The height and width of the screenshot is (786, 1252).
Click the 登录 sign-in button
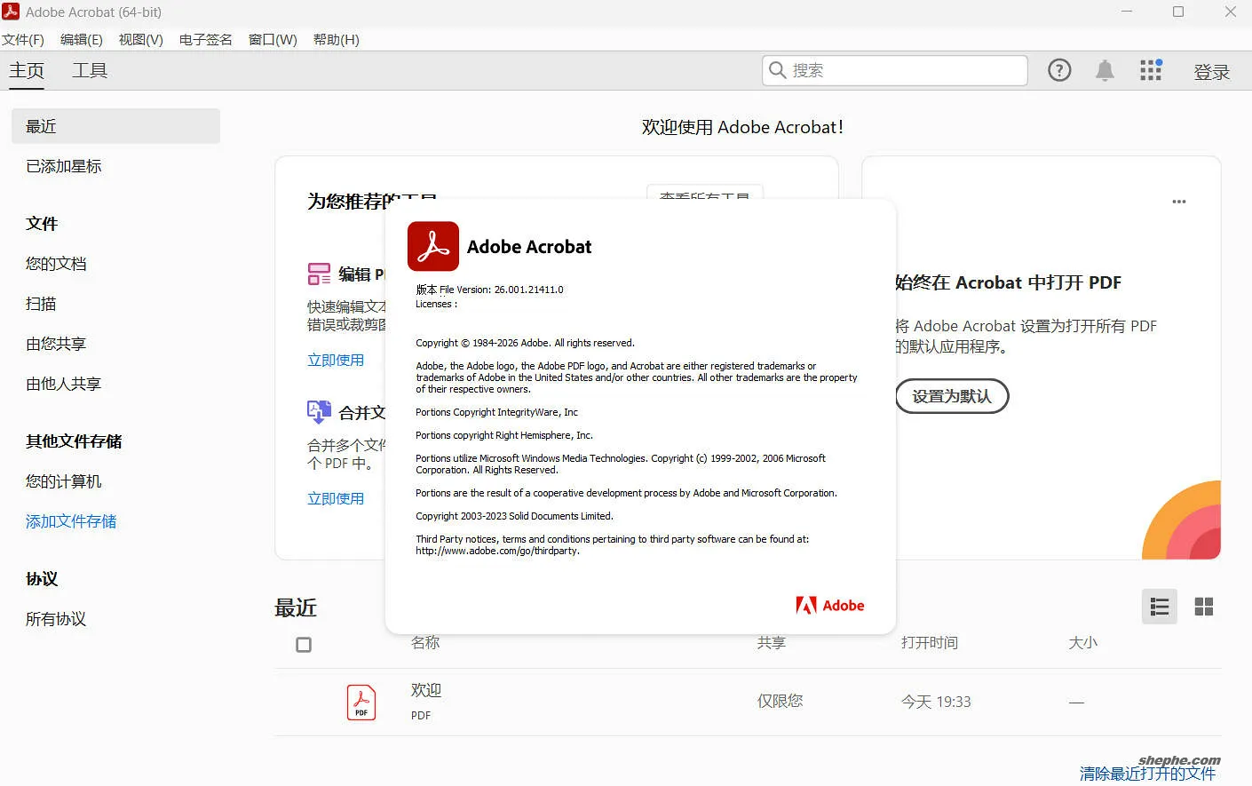pyautogui.click(x=1212, y=72)
